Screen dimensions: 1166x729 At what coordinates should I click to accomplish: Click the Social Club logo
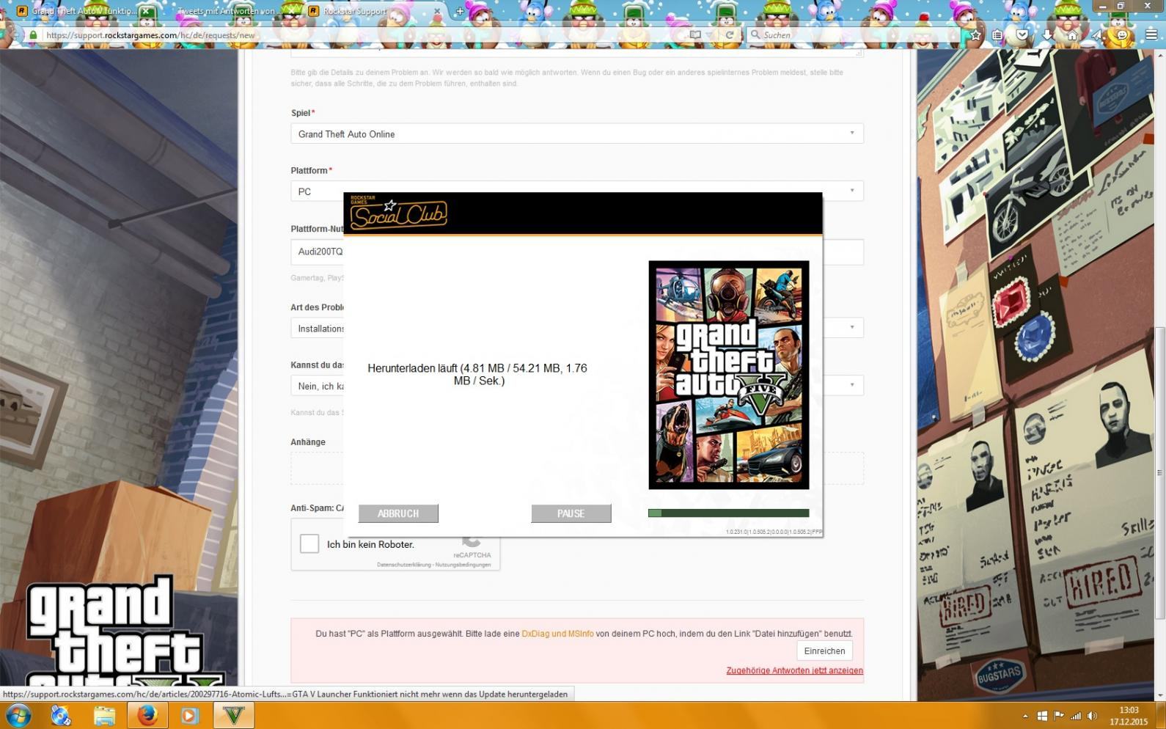399,213
